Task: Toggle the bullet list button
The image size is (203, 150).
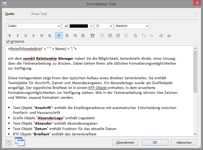Action: (x=126, y=36)
